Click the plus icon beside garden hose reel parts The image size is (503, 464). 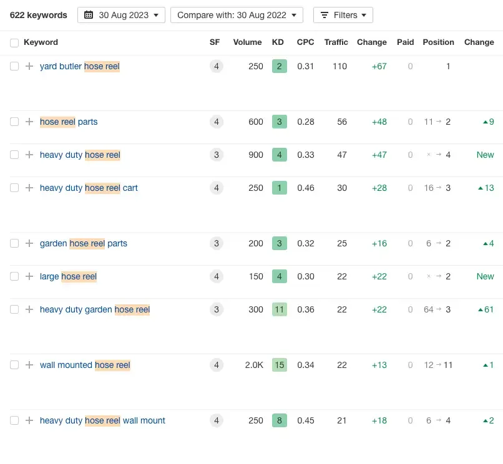pyautogui.click(x=29, y=243)
